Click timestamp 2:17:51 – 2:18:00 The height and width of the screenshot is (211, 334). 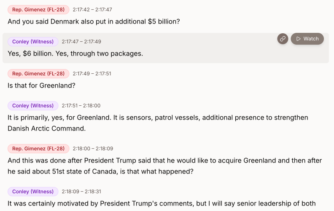[x=81, y=106]
